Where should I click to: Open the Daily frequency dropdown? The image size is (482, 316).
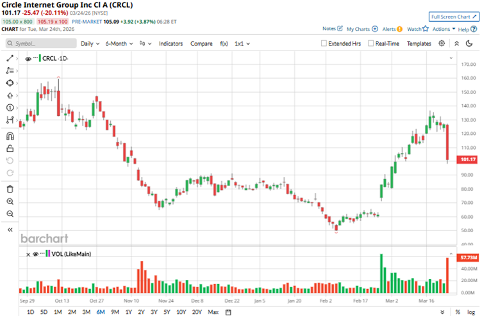tap(90, 43)
